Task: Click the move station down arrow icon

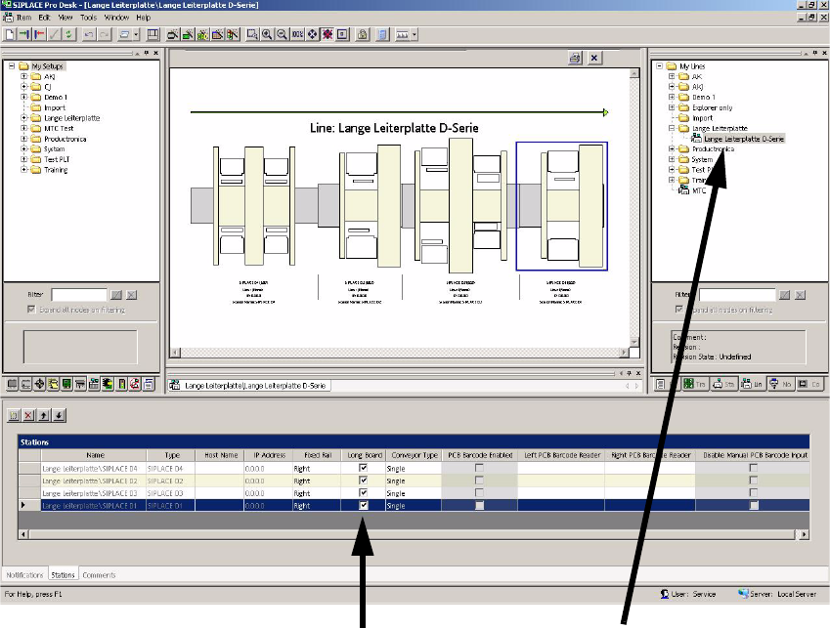Action: [x=59, y=416]
